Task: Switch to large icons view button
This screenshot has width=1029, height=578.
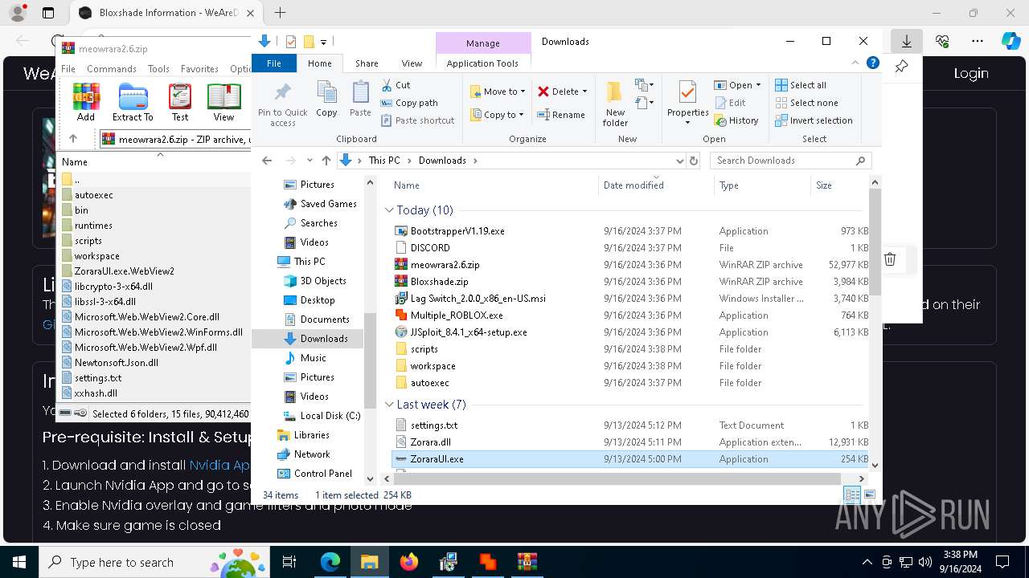Action: click(869, 495)
